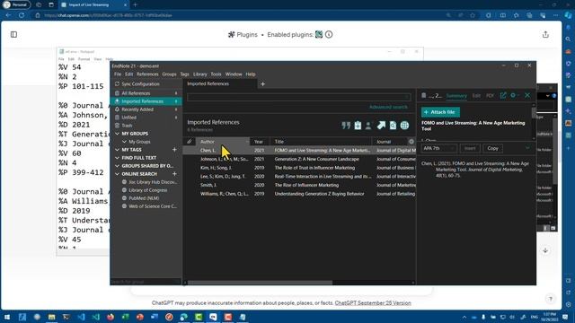This screenshot has width=575, height=323.
Task: Click the Share Library person icon
Action: (368, 126)
